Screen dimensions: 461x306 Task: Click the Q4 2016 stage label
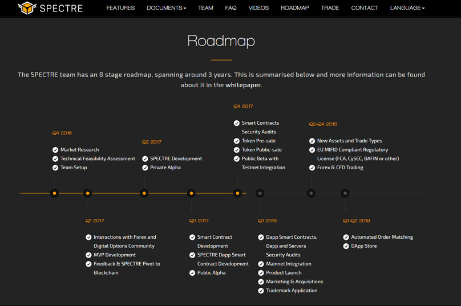pyautogui.click(x=62, y=133)
